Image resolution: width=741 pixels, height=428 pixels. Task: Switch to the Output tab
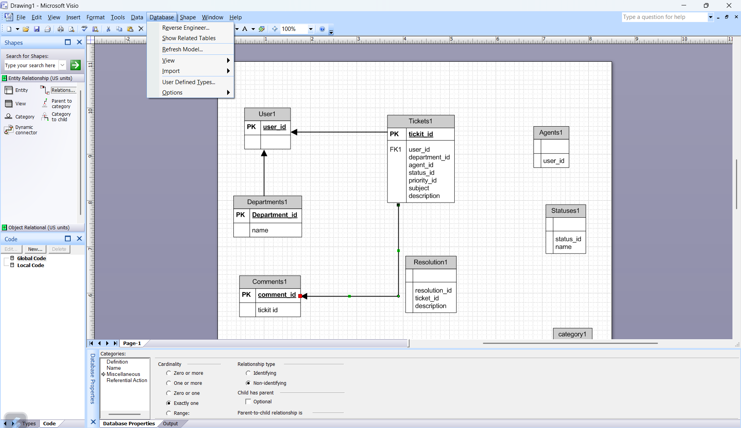(170, 424)
